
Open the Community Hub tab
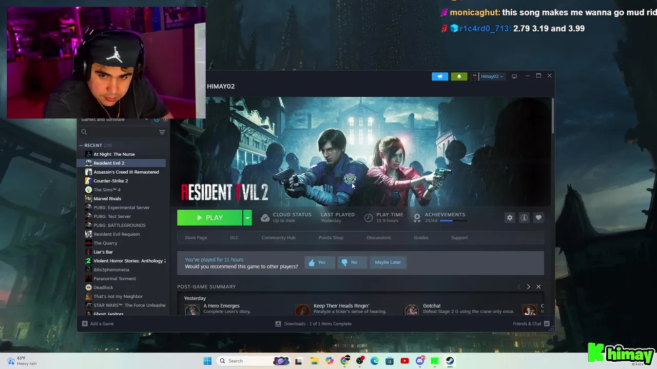[x=278, y=238]
